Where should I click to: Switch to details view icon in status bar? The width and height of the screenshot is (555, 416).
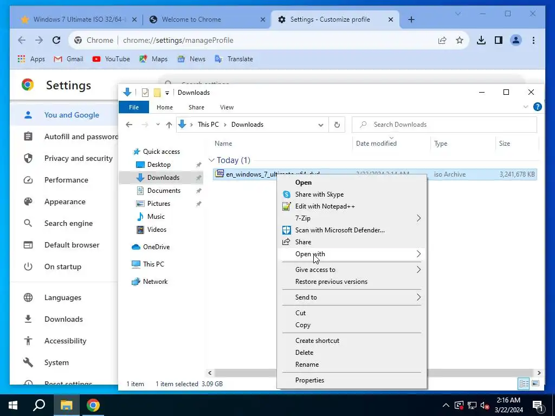pos(524,383)
